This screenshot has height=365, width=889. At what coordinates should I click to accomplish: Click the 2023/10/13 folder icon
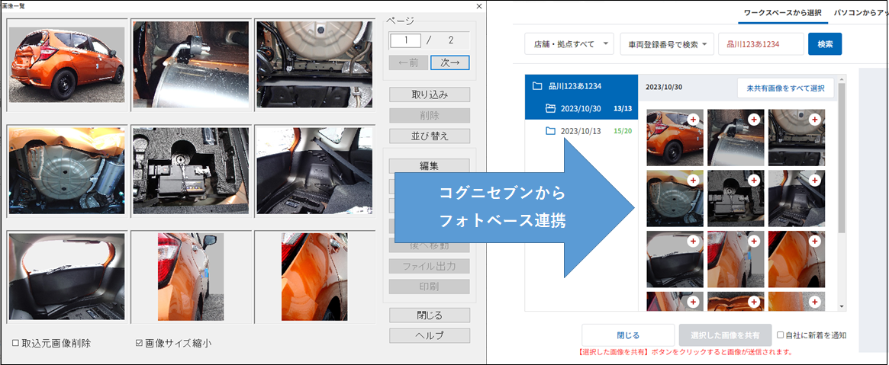[x=550, y=131]
